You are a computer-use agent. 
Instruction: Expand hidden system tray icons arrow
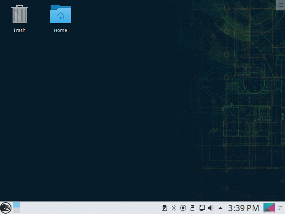pos(220,208)
